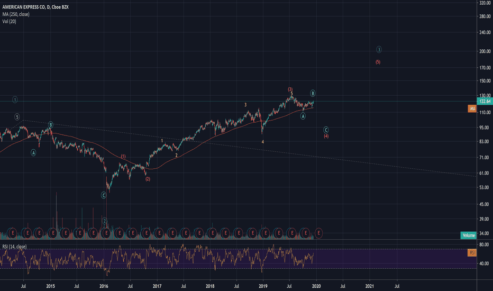This screenshot has height=291, width=493.
Task: Click the 2017 label on the time axis
Action: 157,286
